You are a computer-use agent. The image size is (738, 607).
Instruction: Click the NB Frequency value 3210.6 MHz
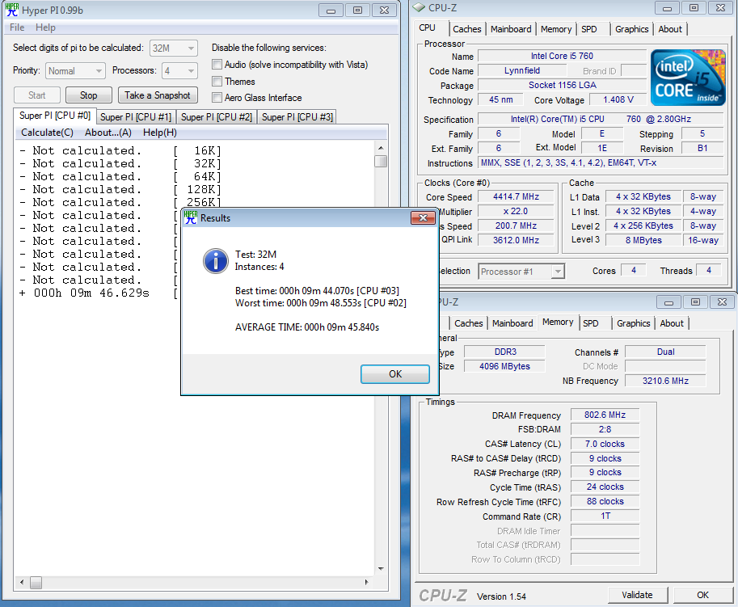pyautogui.click(x=665, y=381)
